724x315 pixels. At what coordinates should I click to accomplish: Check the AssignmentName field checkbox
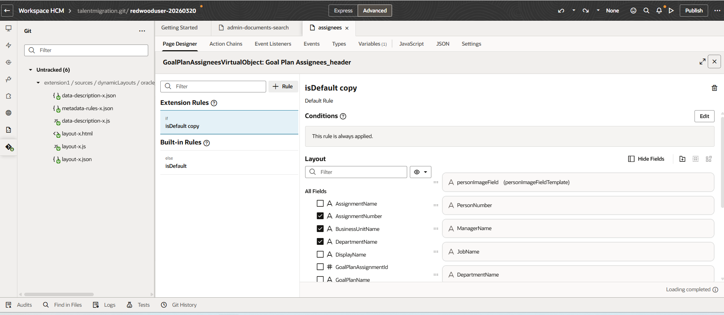tap(320, 204)
